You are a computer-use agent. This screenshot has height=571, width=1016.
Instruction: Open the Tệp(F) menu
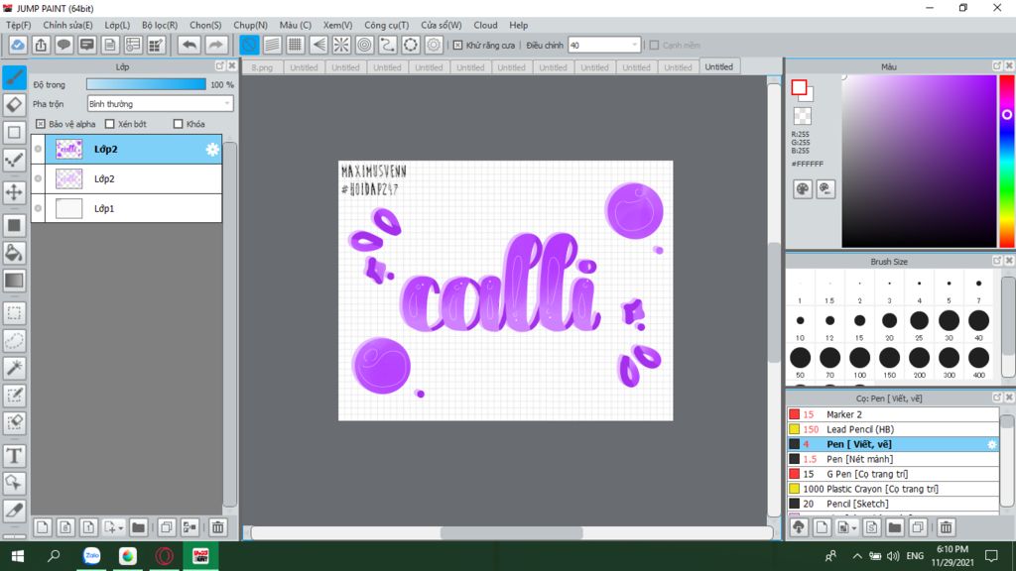pos(19,25)
